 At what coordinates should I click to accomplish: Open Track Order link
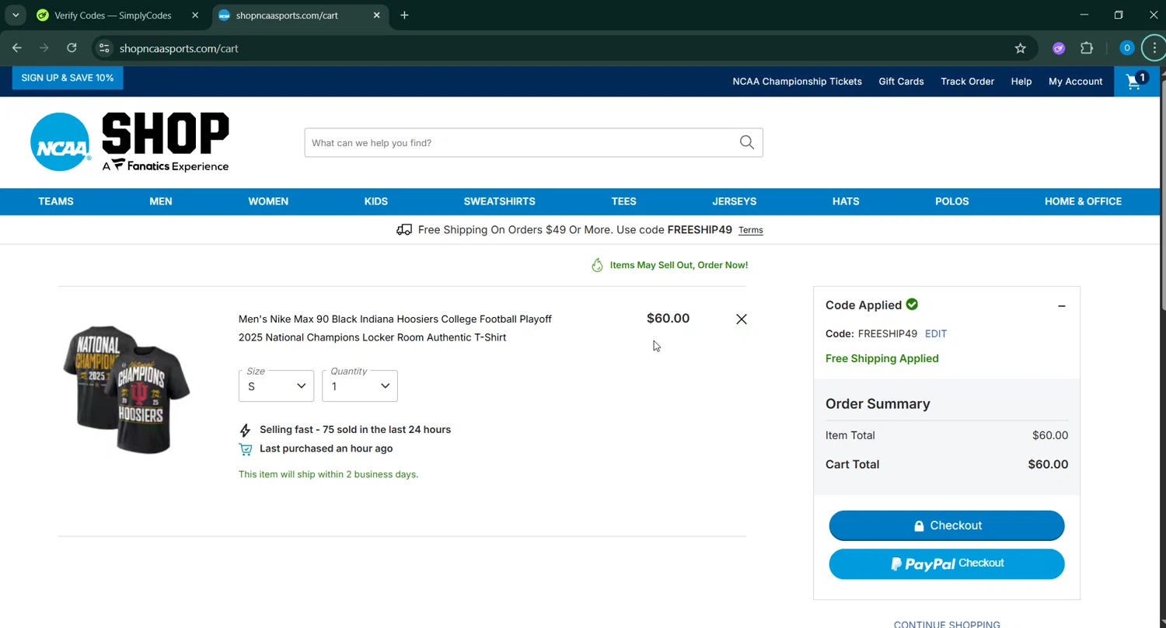coord(967,81)
